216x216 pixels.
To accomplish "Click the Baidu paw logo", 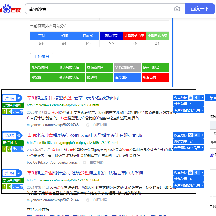I will click(7, 9).
